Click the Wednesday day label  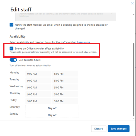[x=16, y=86]
